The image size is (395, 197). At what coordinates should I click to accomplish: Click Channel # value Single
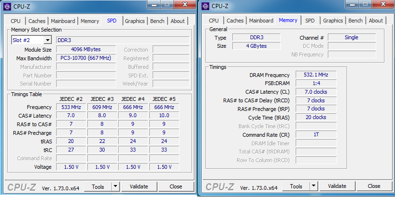coord(352,37)
